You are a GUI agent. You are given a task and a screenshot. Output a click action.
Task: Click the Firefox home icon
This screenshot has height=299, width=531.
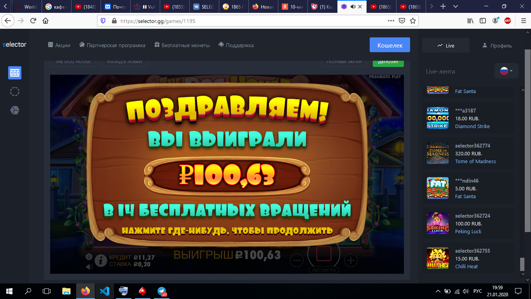point(45,21)
